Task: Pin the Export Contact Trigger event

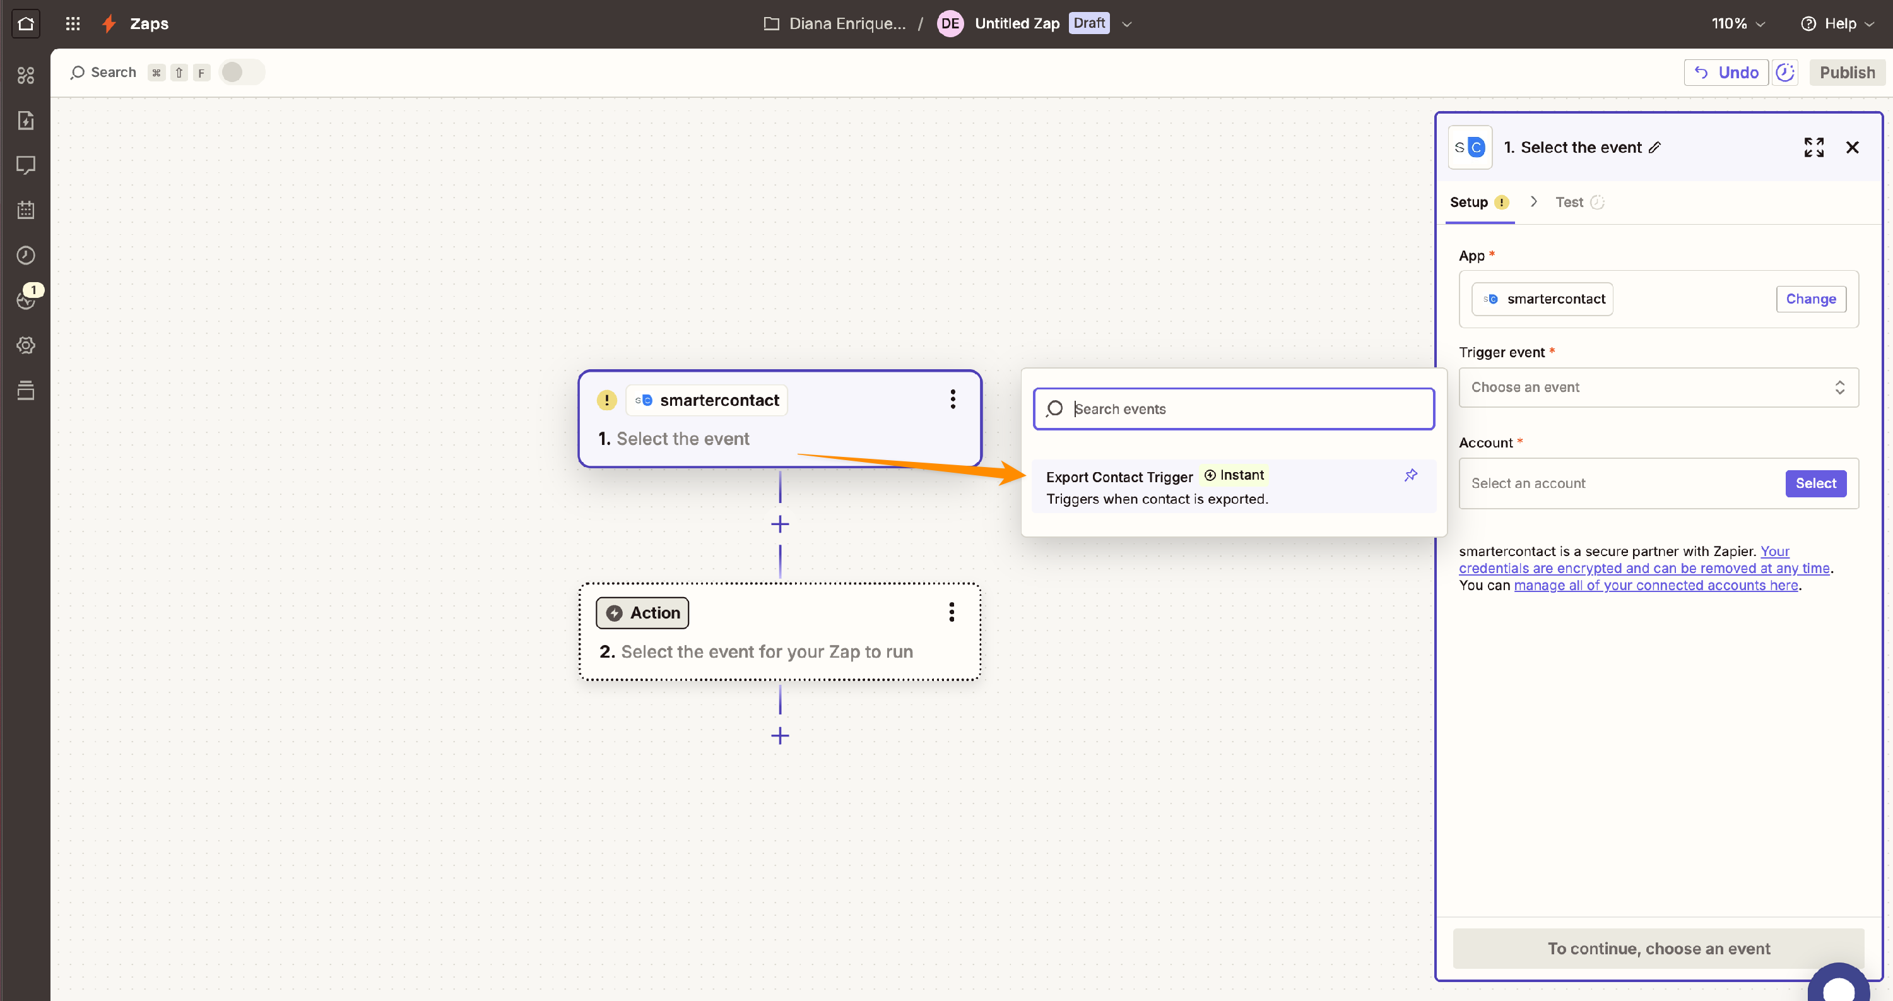Action: pos(1410,475)
